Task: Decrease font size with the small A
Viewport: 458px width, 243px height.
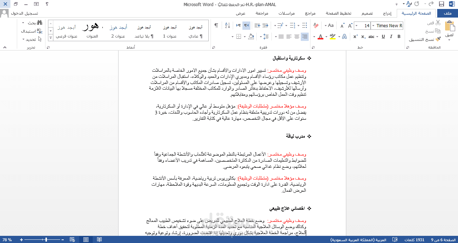Action: pyautogui.click(x=342, y=25)
